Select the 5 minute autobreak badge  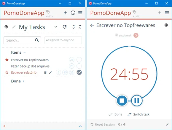coord(136,35)
